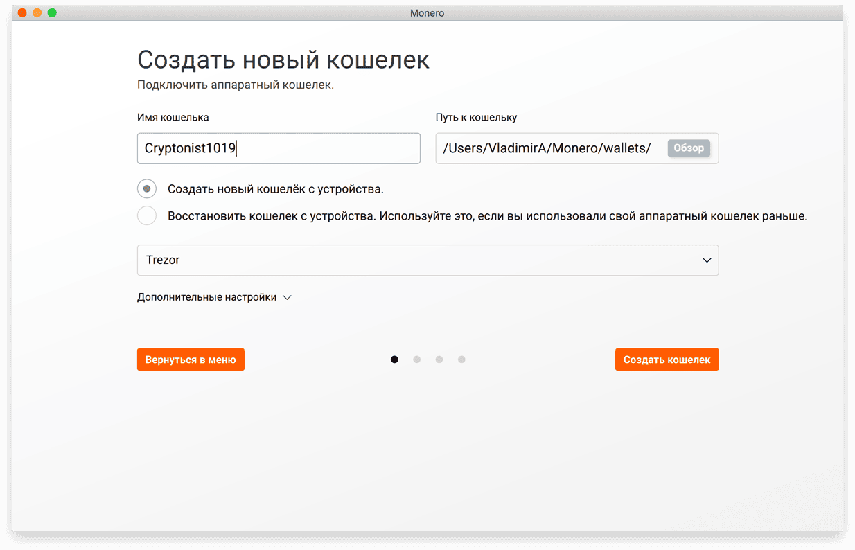Open the Trezor device dropdown
The height and width of the screenshot is (550, 855).
click(427, 260)
